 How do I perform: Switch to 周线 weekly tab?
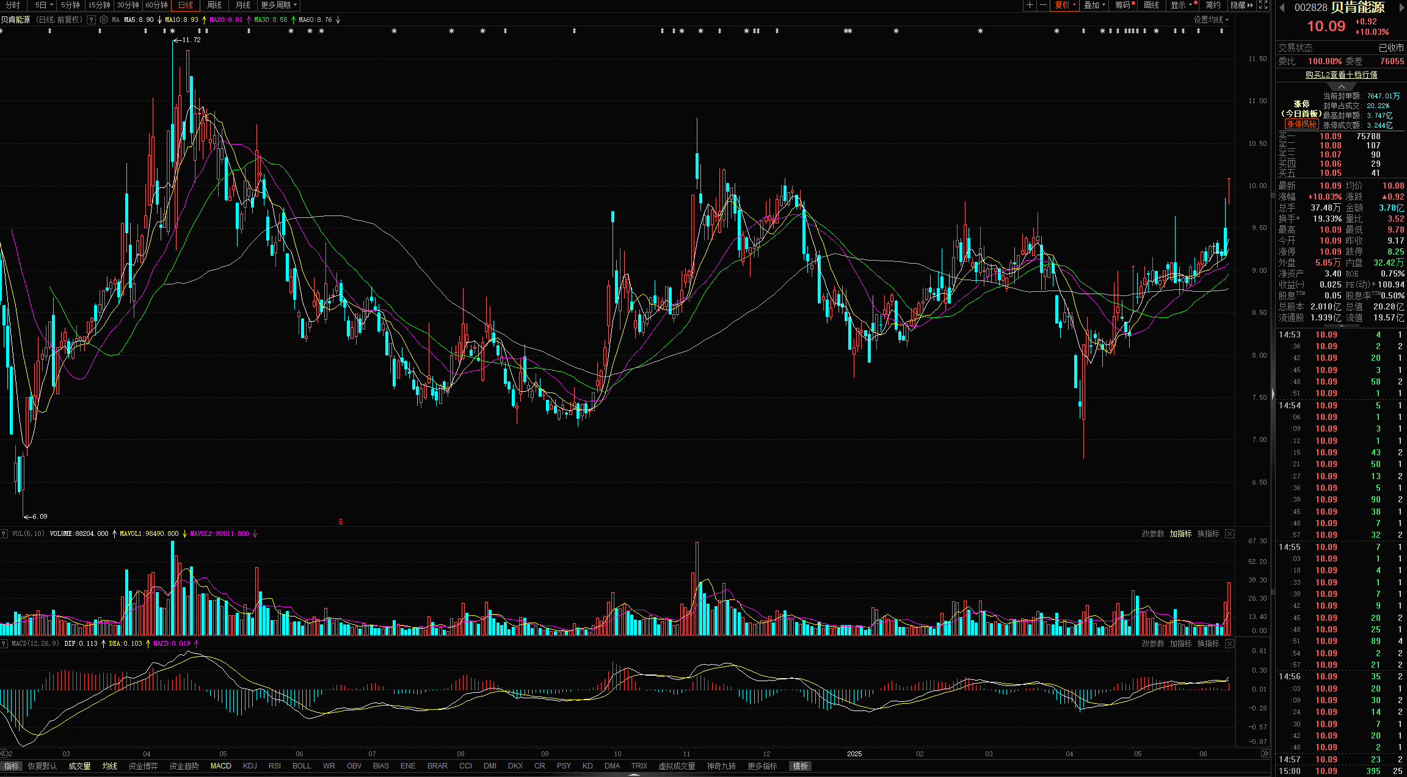click(214, 5)
